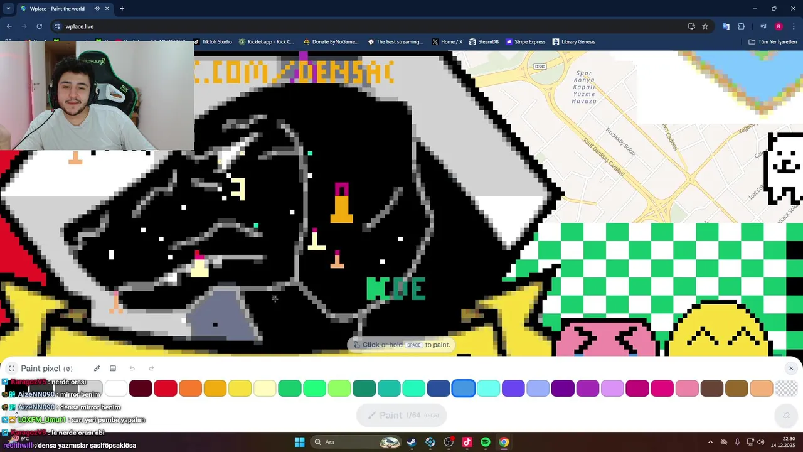Screen dimensions: 803x452
Task: Open TikTok from the taskbar
Action: [467, 442]
